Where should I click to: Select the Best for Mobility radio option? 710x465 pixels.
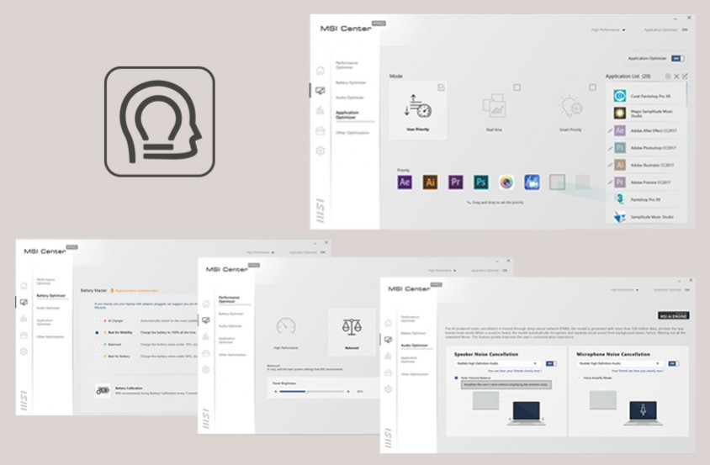pyautogui.click(x=97, y=332)
